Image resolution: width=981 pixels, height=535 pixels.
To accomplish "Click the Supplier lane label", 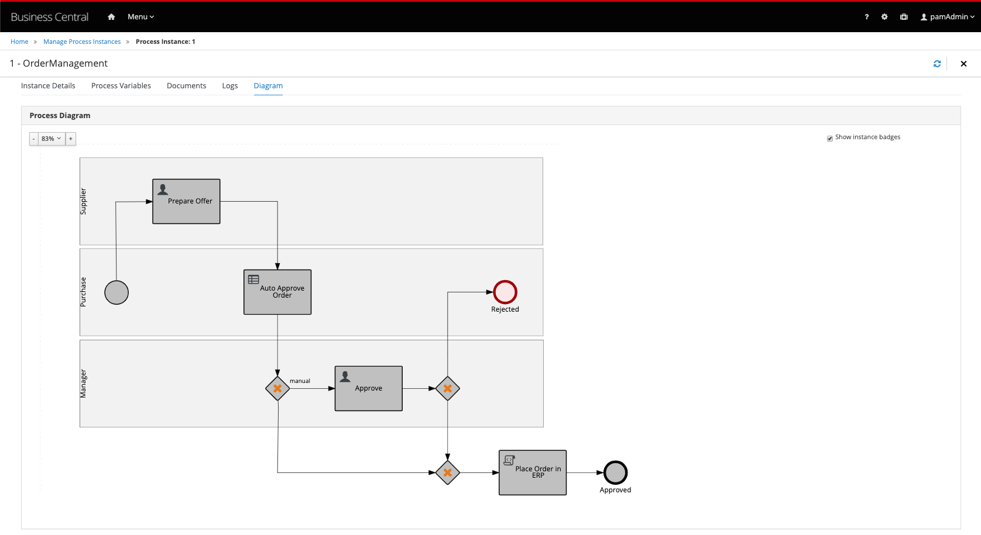I will [x=83, y=201].
